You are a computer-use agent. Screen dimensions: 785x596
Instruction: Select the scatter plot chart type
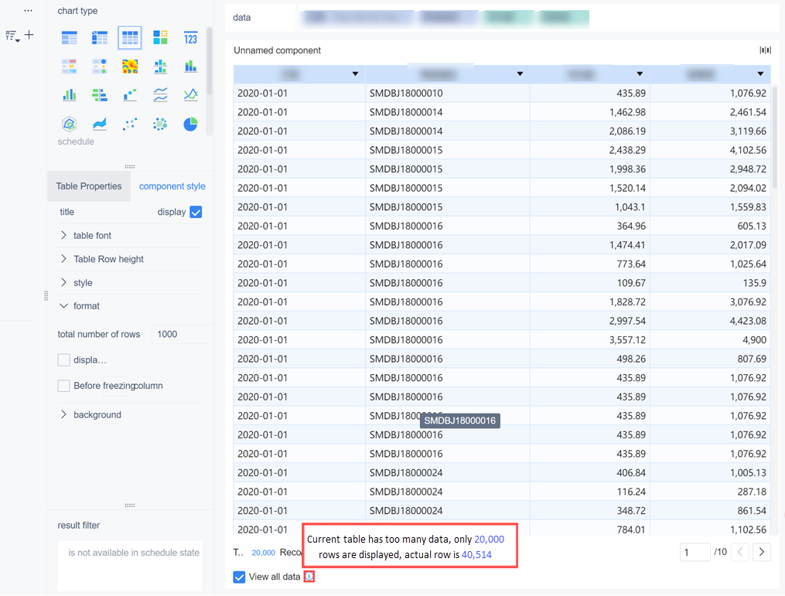coord(130,124)
